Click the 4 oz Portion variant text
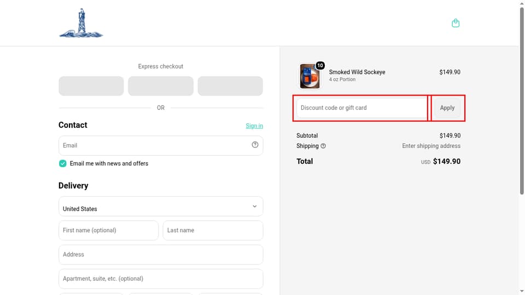 click(342, 80)
